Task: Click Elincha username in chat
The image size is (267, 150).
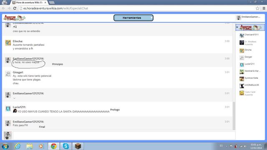Action: (x=18, y=41)
